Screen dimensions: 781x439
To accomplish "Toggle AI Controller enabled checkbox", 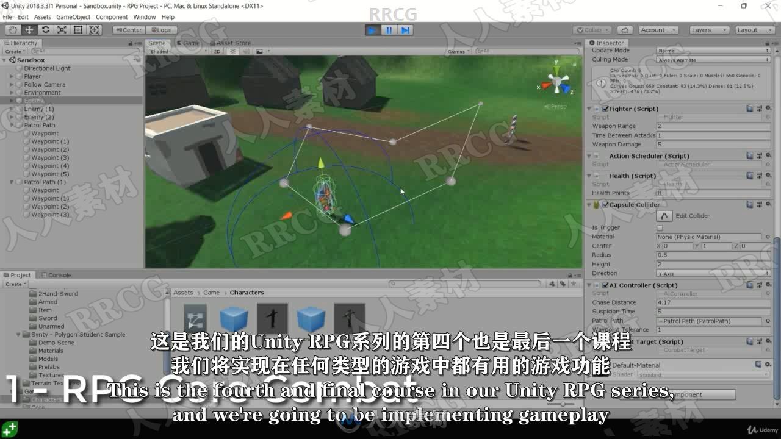I will coord(605,285).
